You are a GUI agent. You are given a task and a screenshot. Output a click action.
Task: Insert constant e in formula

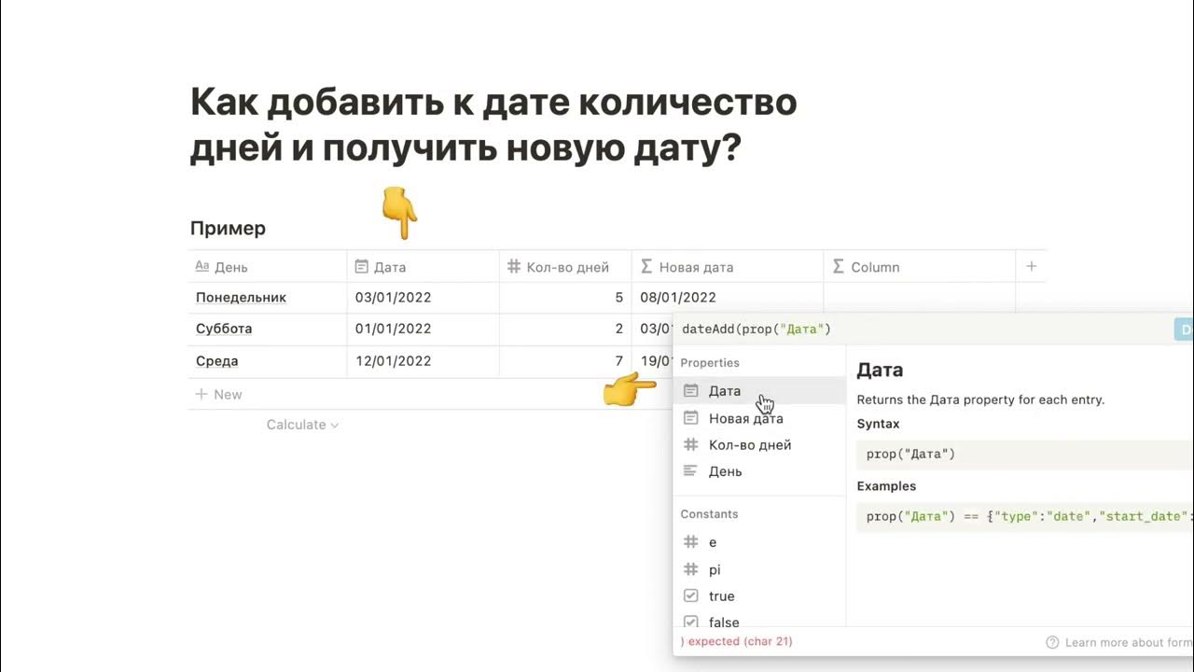point(759,542)
